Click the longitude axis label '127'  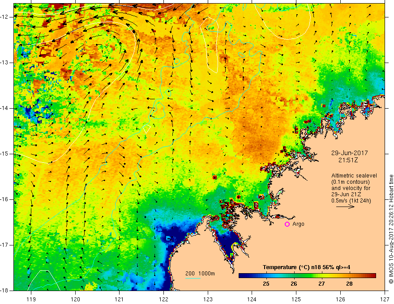(x=385, y=299)
